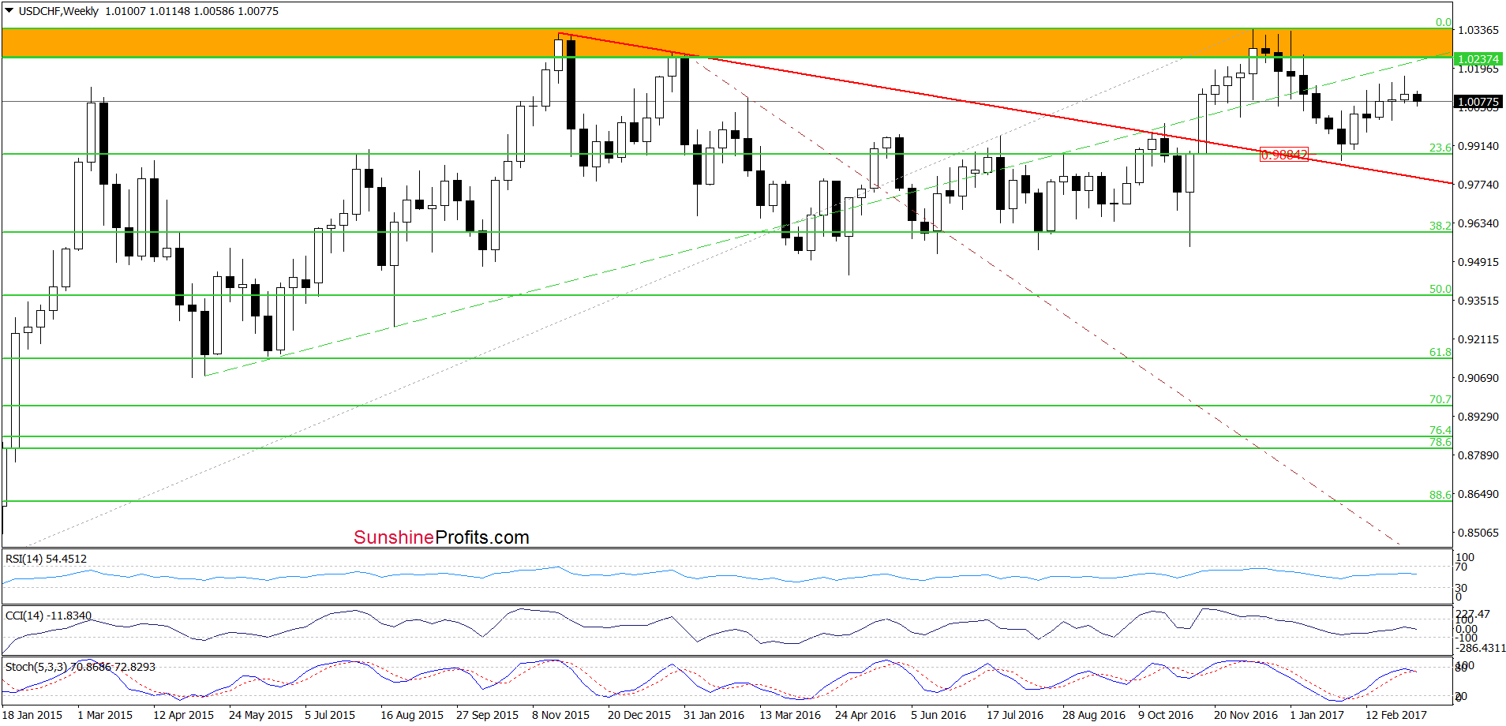Click the 0.86490 price axis value

pyautogui.click(x=1478, y=494)
